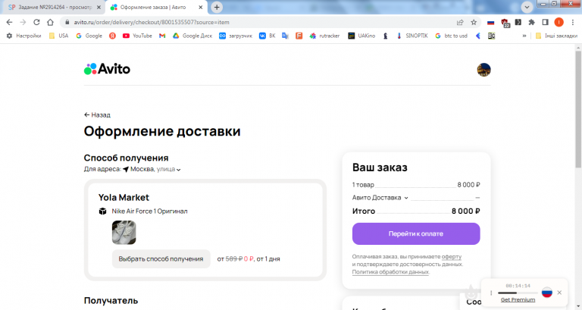Open the Russian flag VPN extension icon
Image resolution: width=582 pixels, height=310 pixels.
click(x=491, y=22)
